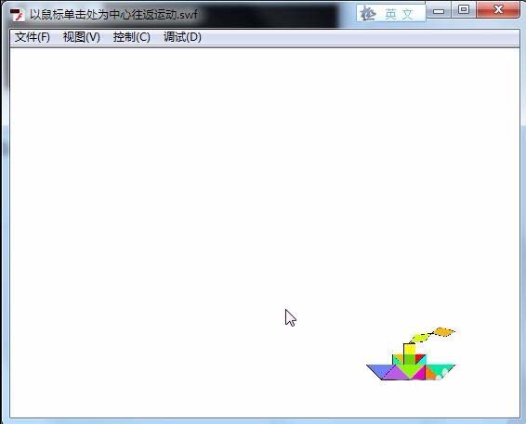This screenshot has height=424, width=526.
Task: Minimize the Flash Player window
Action: [439, 11]
